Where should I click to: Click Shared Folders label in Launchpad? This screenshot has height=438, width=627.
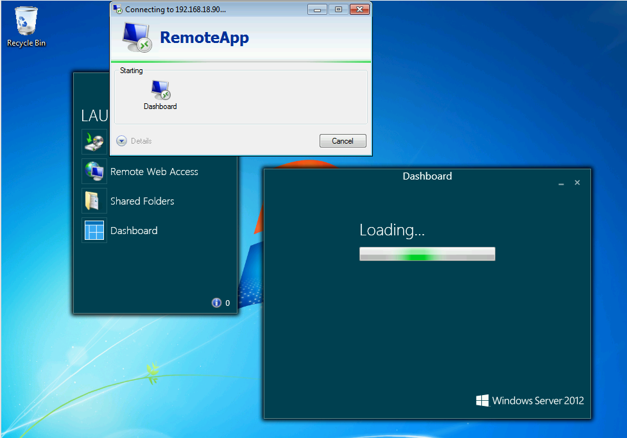pos(142,201)
